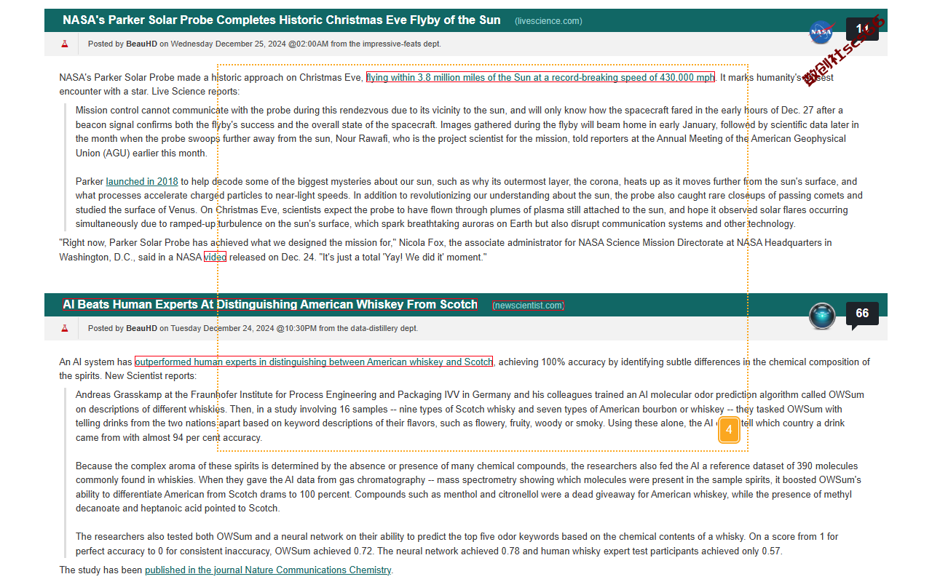This screenshot has height=582, width=932.
Task: Click the science flask icon on whiskey post
Action: (x=64, y=328)
